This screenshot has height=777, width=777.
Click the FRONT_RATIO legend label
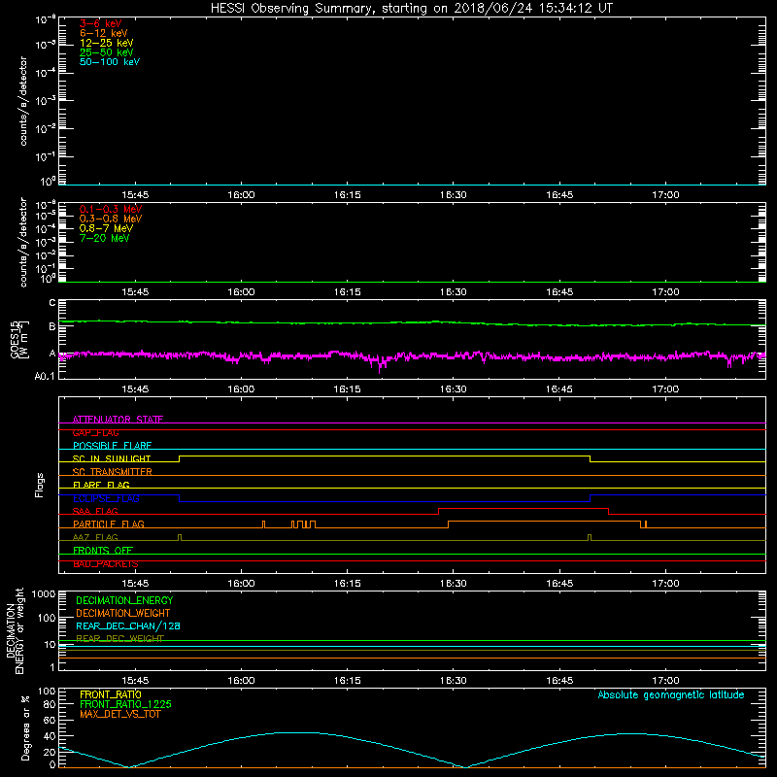111,694
